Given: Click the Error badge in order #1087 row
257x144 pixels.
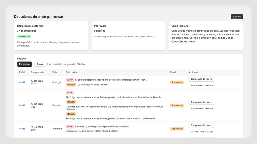Looking at the screenshot, I should 70,93.
